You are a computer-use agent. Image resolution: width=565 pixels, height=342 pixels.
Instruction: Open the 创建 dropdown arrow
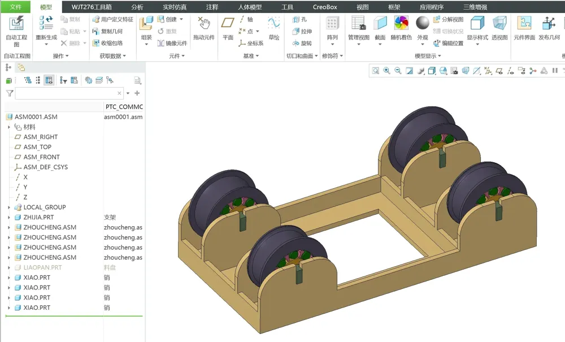tap(181, 19)
